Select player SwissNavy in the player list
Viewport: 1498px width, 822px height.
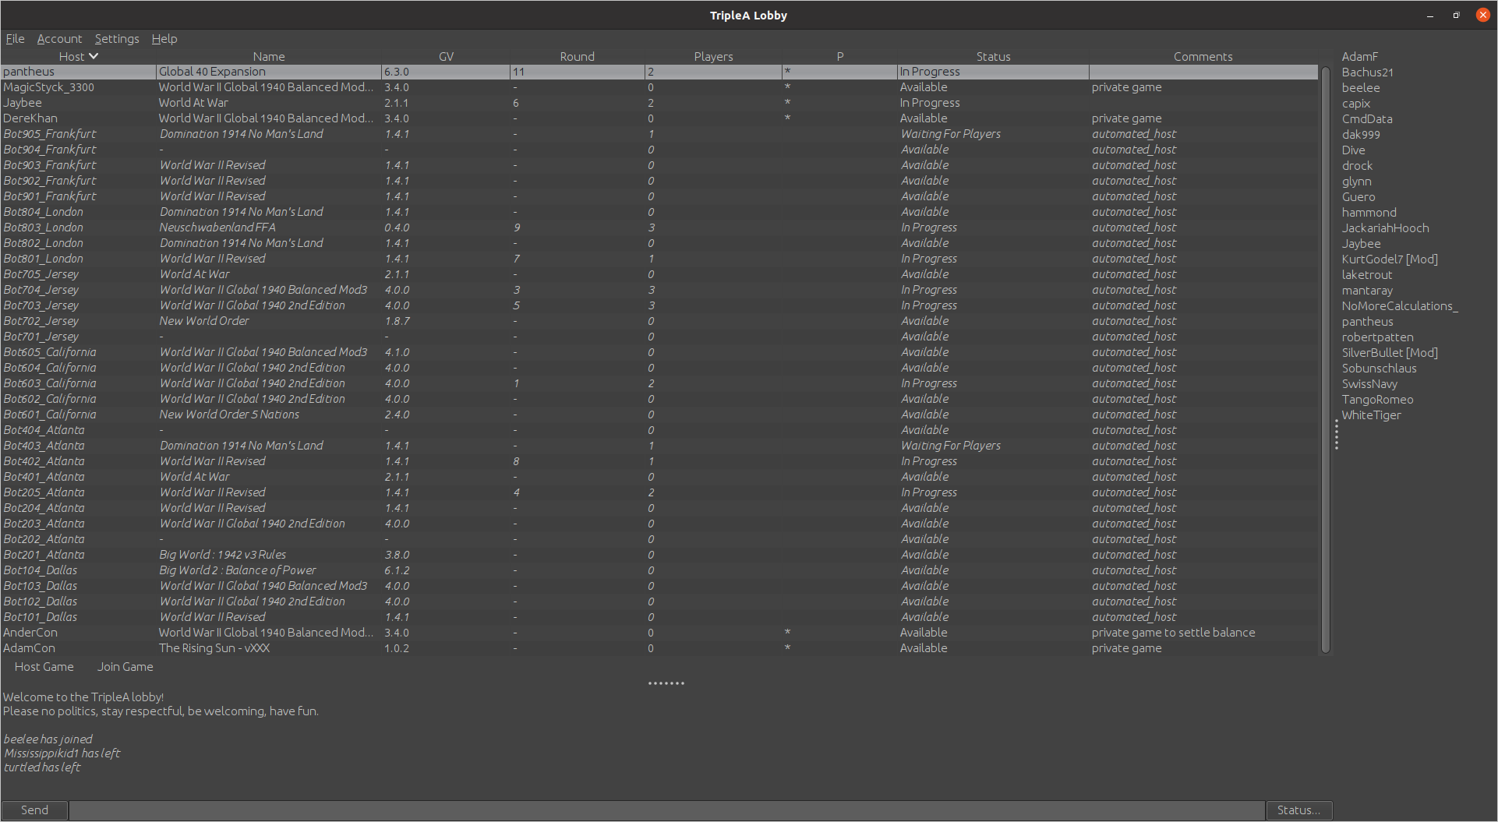(x=1369, y=384)
